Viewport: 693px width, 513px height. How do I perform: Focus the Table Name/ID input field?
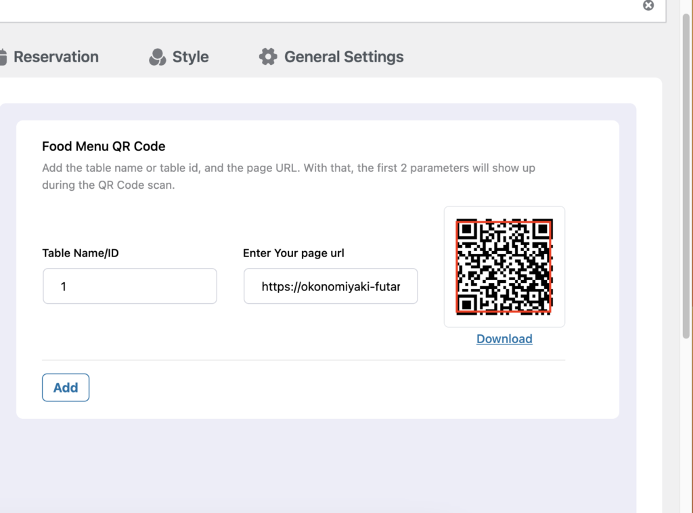tap(129, 286)
